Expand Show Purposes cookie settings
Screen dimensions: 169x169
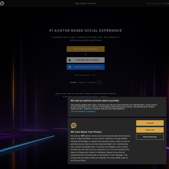click(150, 137)
